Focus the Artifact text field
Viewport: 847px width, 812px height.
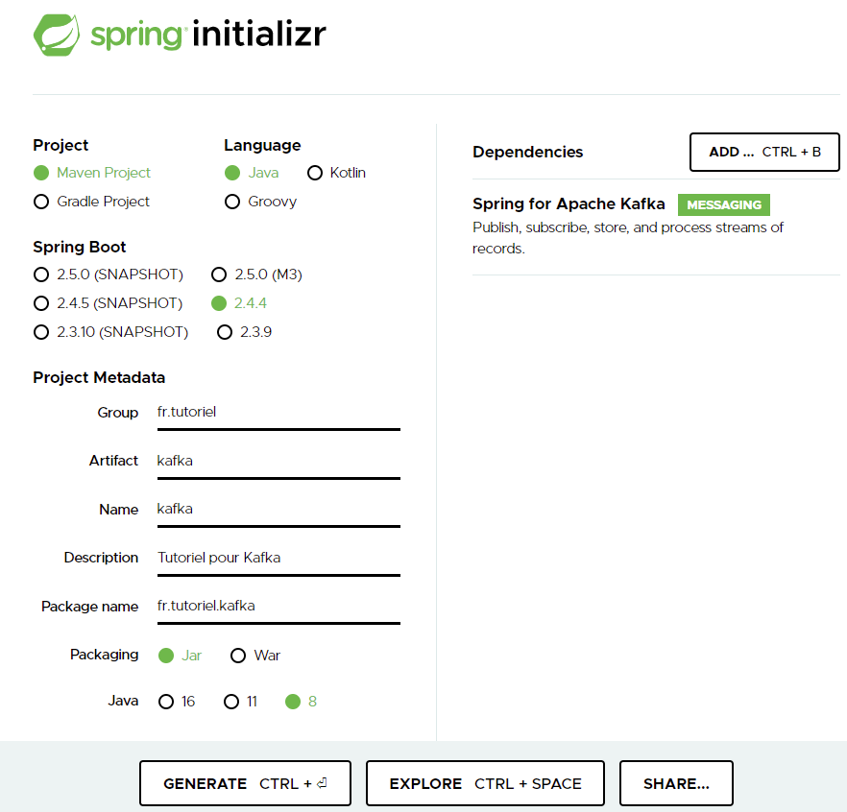click(278, 461)
